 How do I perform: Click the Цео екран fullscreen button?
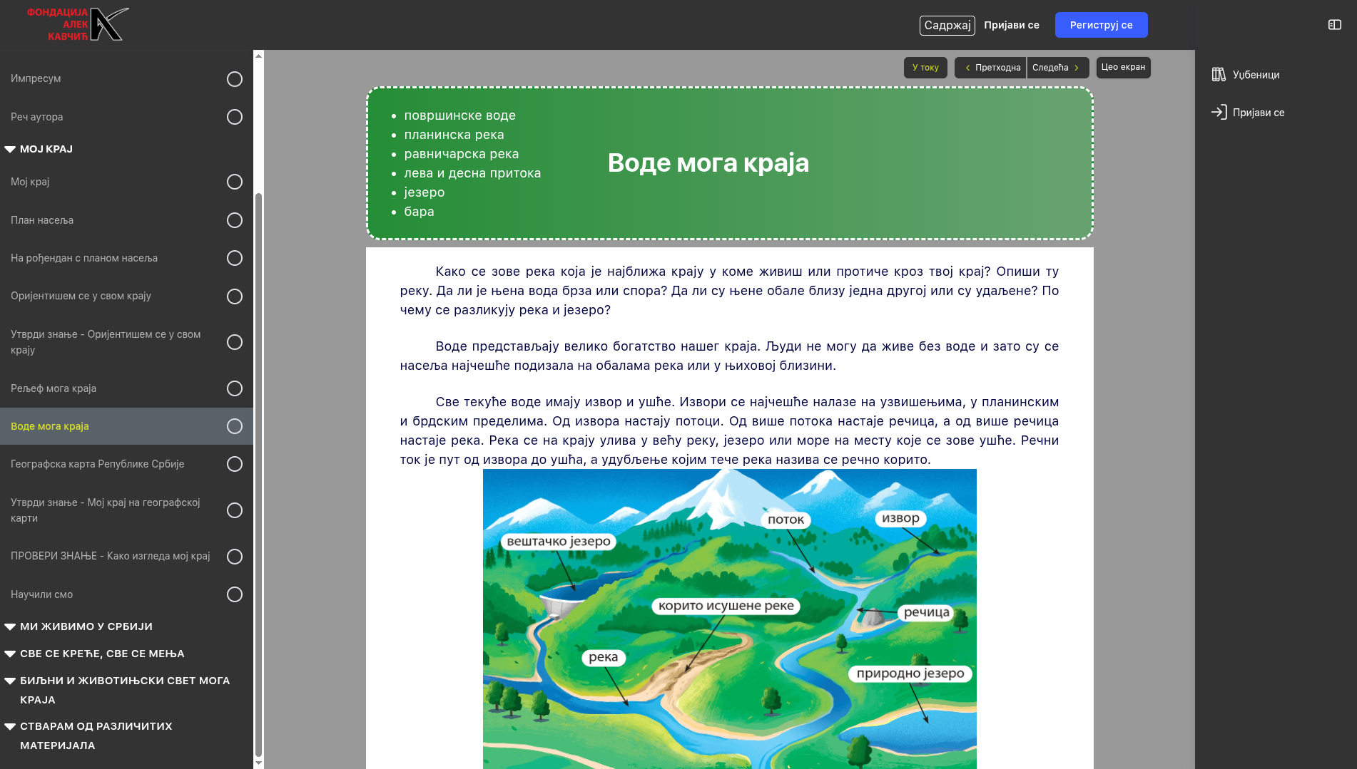(x=1123, y=67)
